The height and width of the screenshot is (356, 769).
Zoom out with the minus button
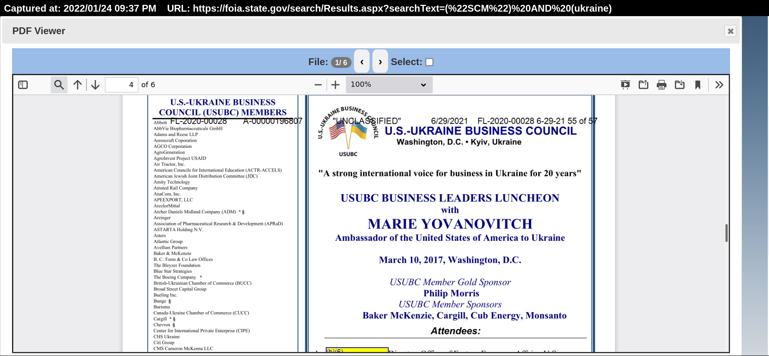(318, 85)
